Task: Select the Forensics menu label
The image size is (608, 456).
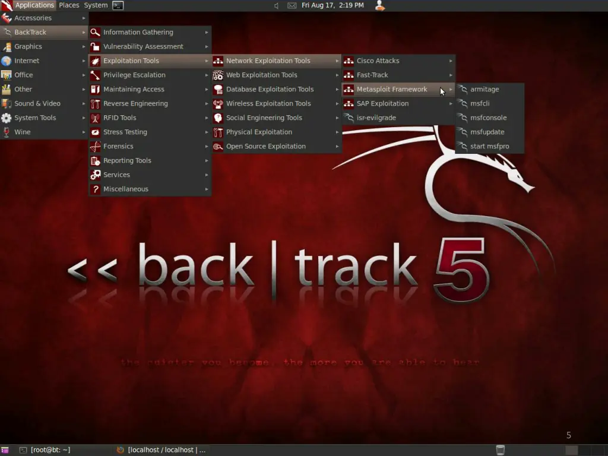Action: tap(118, 146)
